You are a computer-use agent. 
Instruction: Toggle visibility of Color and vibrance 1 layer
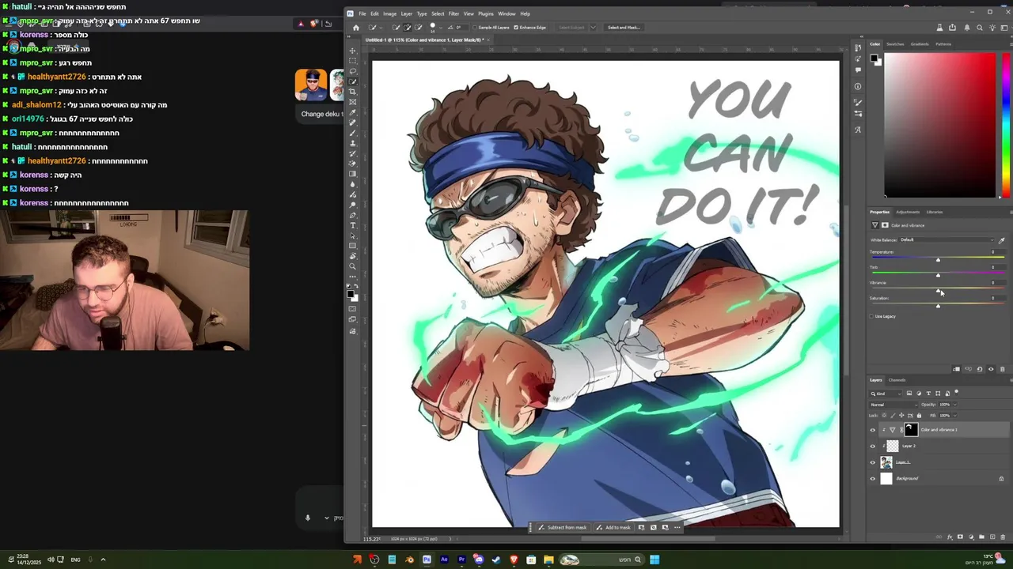873,430
